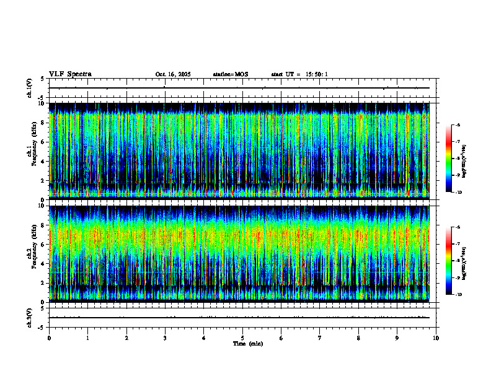Click the "-9" label on ch.2 color bar

458,277
